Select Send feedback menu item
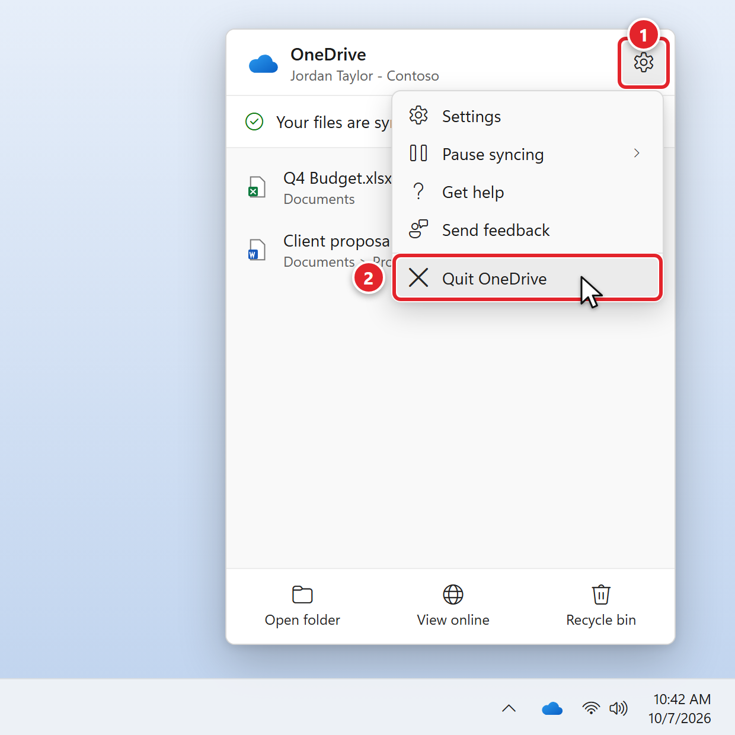735x735 pixels. pyautogui.click(x=527, y=230)
